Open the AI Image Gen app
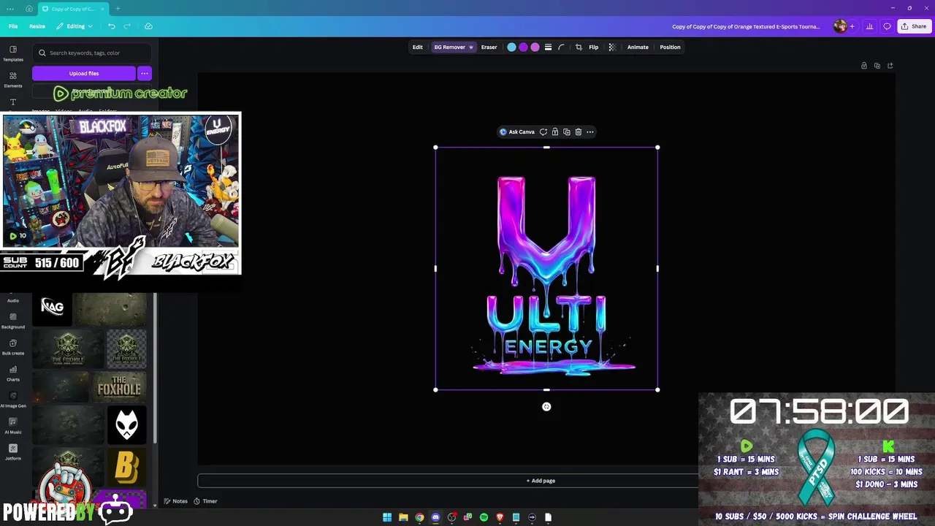The height and width of the screenshot is (526, 935). click(13, 400)
